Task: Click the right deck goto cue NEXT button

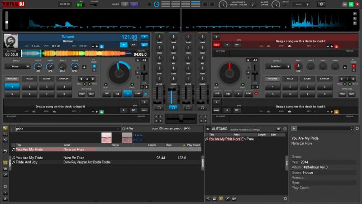Action: click(x=352, y=94)
